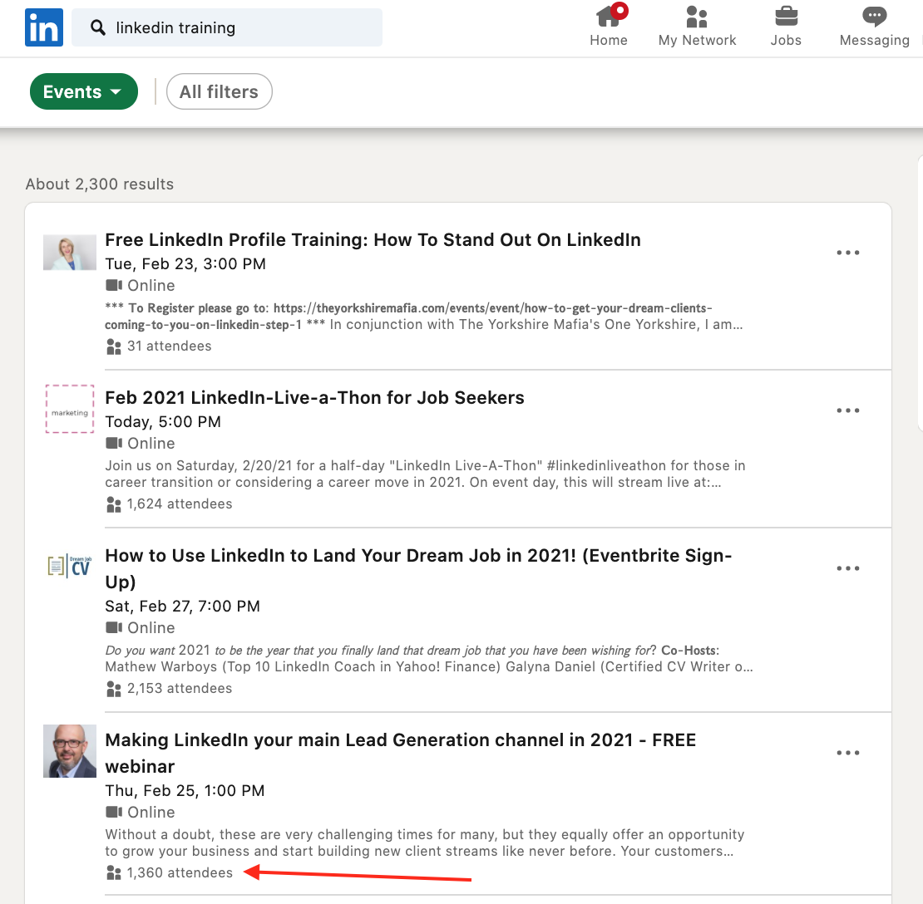Click the Tue, Feb 23, 3:00 PM date
This screenshot has height=904, width=923.
(185, 263)
